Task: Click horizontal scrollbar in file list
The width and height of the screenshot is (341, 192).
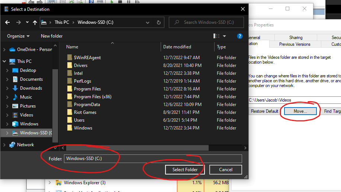Action: (x=137, y=148)
